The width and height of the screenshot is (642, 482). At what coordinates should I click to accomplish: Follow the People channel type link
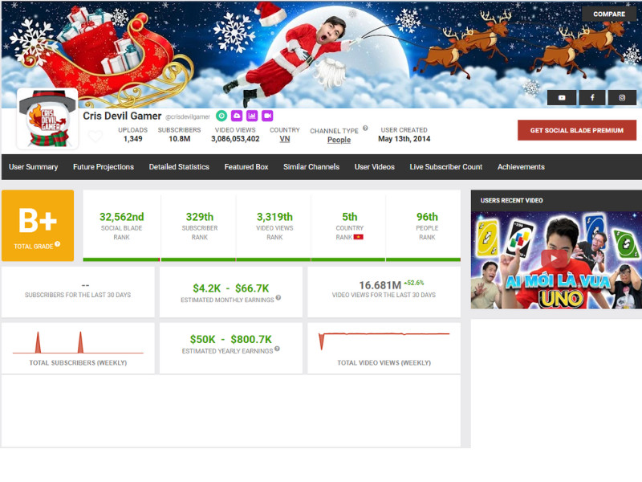click(x=339, y=140)
